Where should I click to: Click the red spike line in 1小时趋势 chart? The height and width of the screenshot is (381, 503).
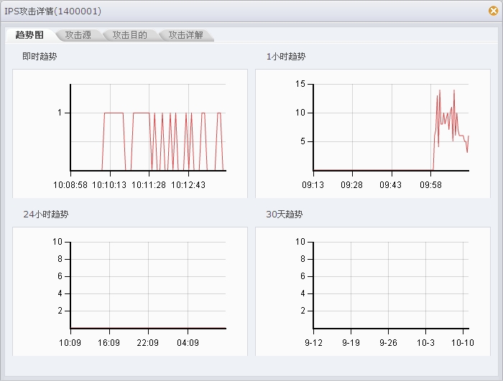[x=451, y=128]
